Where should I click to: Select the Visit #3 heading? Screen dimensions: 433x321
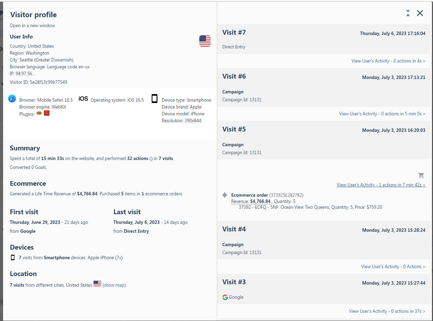click(x=234, y=282)
